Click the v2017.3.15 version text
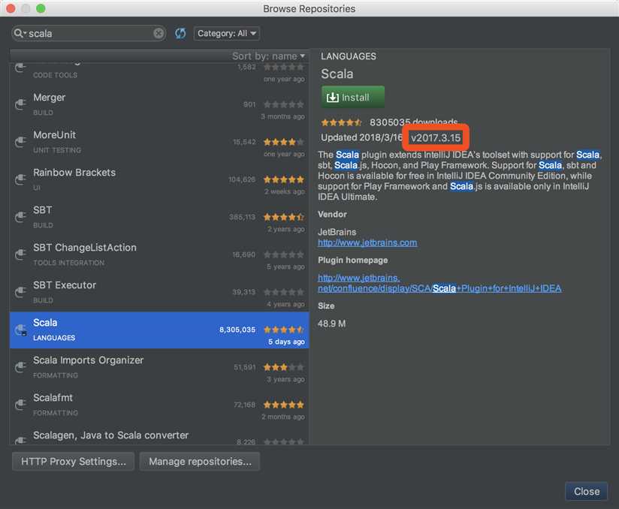Image resolution: width=619 pixels, height=509 pixels. coord(436,137)
